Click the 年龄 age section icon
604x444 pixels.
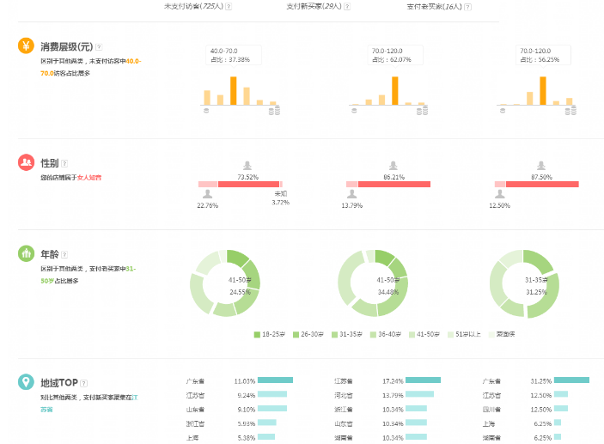coord(26,254)
